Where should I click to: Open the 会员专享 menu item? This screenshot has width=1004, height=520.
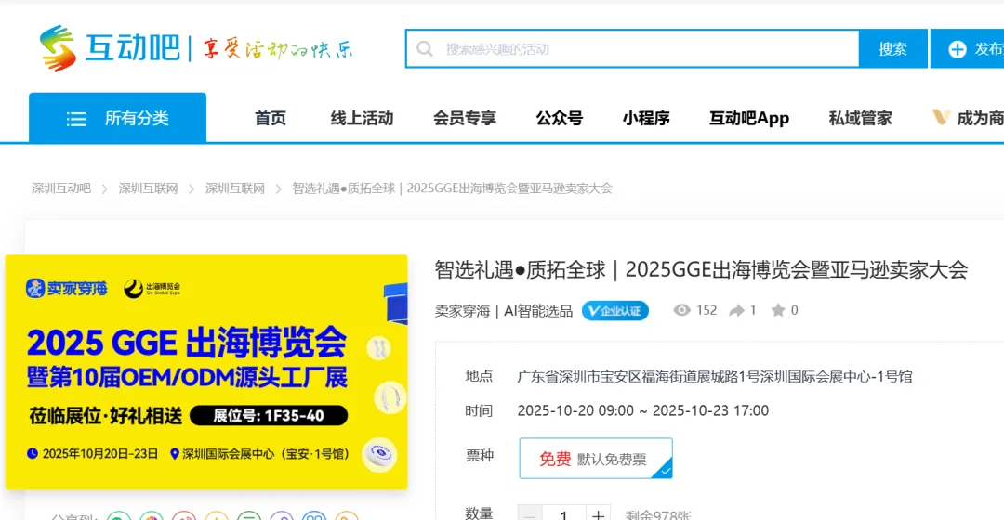[464, 118]
